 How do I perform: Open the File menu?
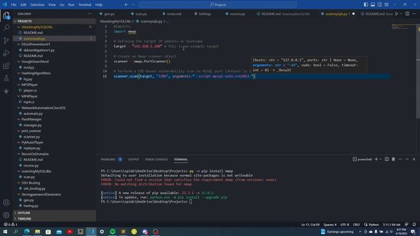(14, 5)
